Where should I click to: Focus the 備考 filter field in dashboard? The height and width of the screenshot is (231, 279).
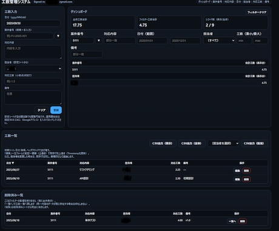[x=87, y=54]
